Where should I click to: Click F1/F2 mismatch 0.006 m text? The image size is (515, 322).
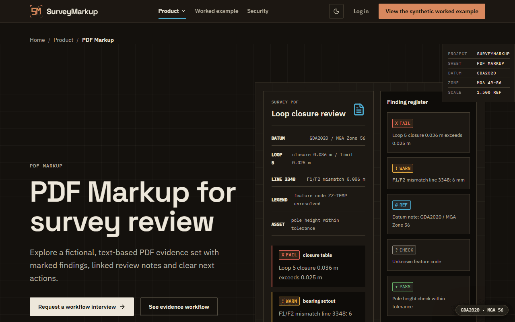tap(336, 179)
